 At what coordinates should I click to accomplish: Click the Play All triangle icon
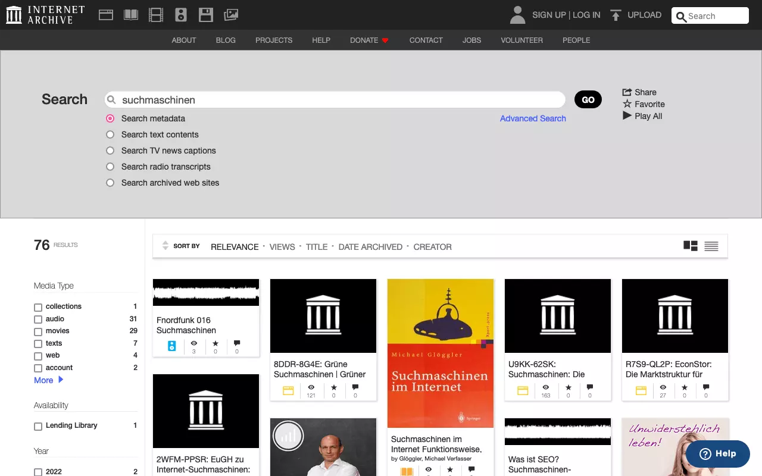click(627, 116)
